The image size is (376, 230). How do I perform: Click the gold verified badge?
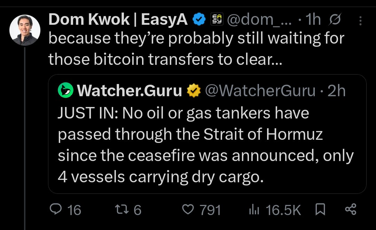[193, 91]
